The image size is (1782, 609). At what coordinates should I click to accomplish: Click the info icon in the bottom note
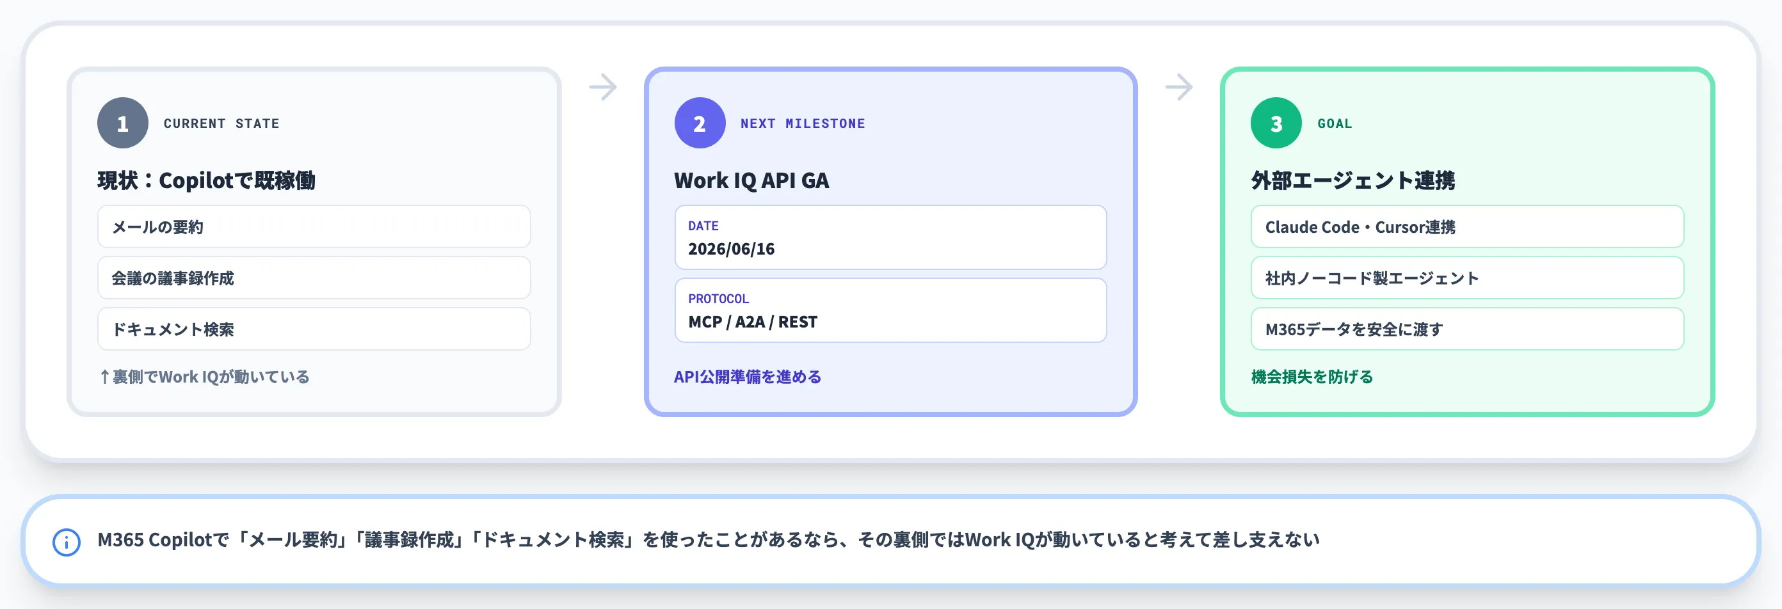(x=67, y=542)
